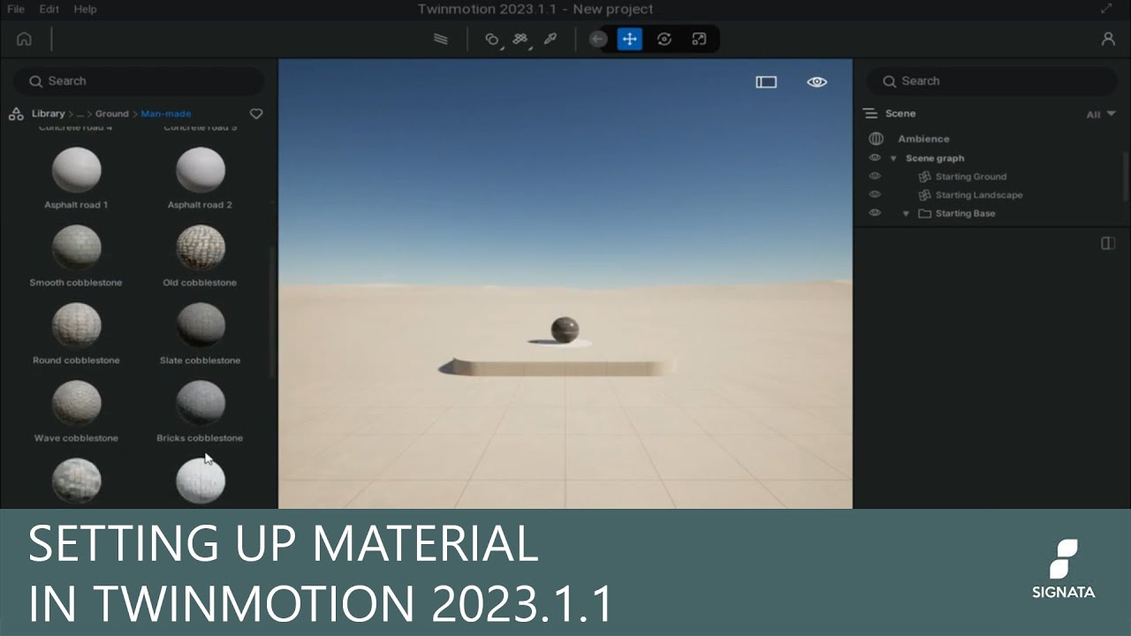Activate the Scale gizmo tool
This screenshot has height=636, width=1131.
699,39
